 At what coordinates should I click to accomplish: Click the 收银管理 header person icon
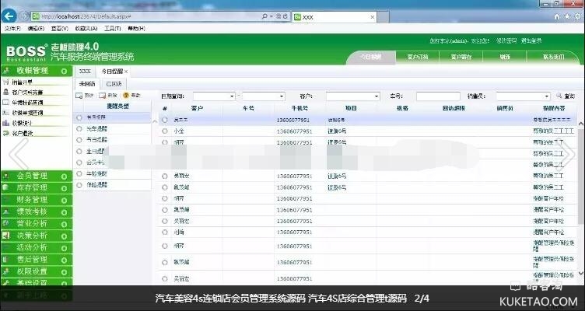(x=6, y=71)
